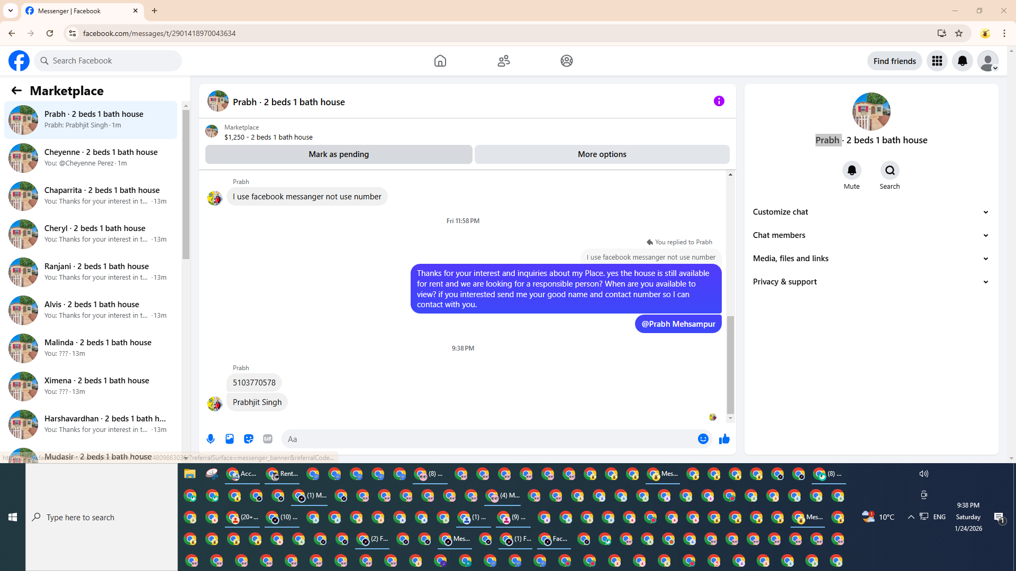1016x571 pixels.
Task: Expand the Customize chat section
Action: click(870, 212)
